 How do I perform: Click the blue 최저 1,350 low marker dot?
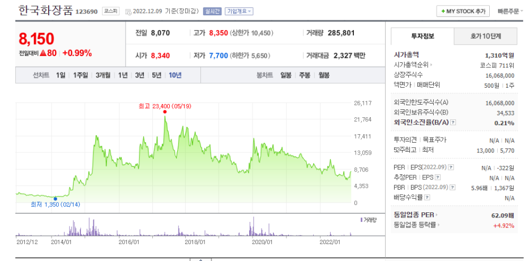click(x=55, y=199)
